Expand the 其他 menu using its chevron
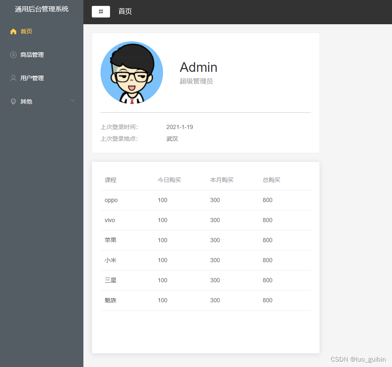The height and width of the screenshot is (367, 392). [x=73, y=101]
